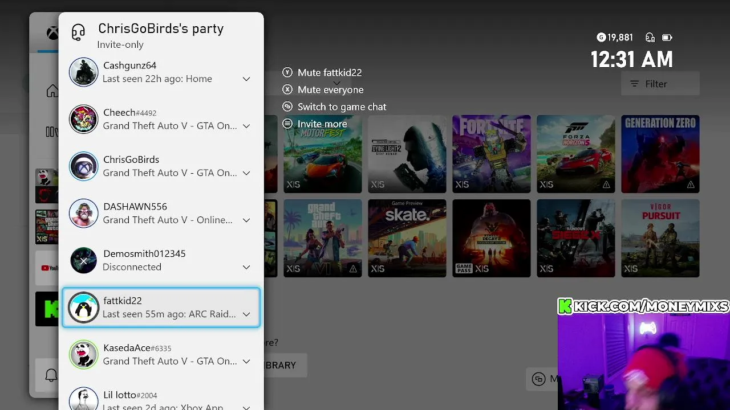Expand fattkid22 options chevron
This screenshot has height=410, width=730.
tap(246, 314)
